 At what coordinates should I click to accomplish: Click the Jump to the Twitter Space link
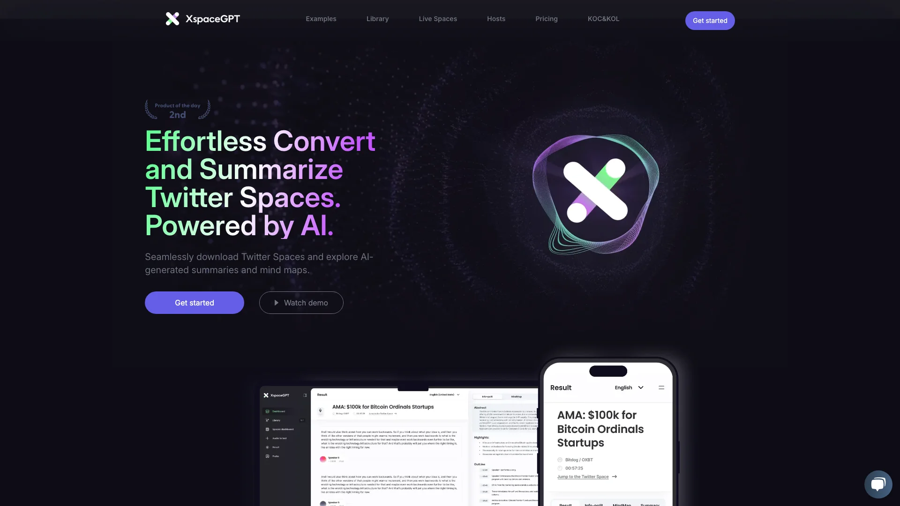coord(583,476)
